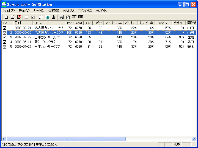Select date cell 2002-09-21
Screen dimensions: 198x148
coord(23,28)
